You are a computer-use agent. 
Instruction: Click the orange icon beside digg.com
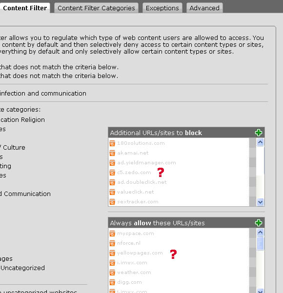click(112, 282)
